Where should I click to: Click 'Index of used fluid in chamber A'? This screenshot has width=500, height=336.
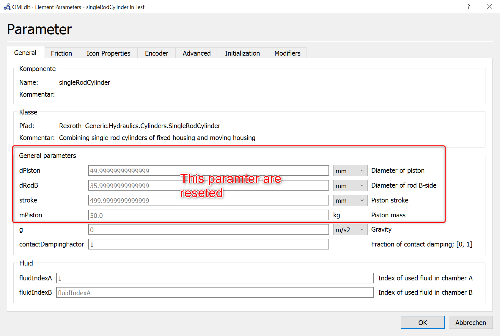[425, 278]
